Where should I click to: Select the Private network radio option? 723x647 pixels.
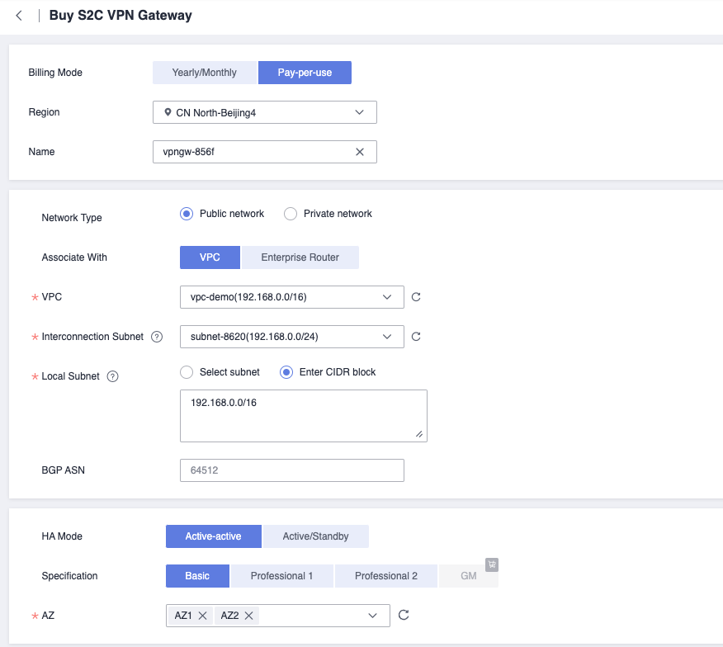291,214
